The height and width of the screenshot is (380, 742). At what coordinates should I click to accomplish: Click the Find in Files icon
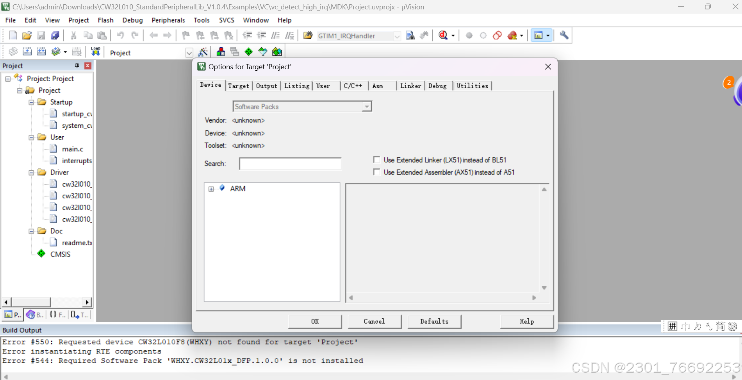[308, 36]
